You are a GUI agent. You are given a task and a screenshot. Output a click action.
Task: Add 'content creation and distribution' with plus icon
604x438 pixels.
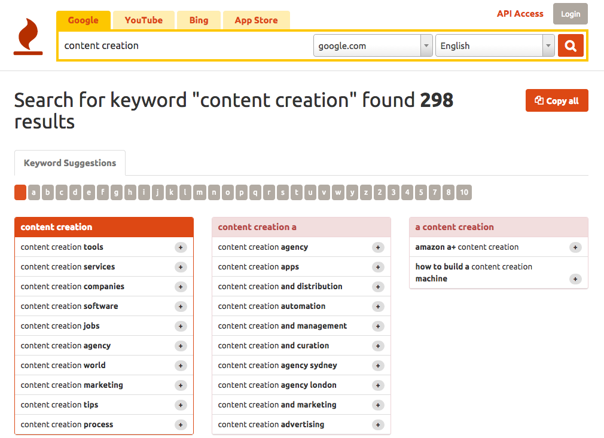pyautogui.click(x=378, y=287)
